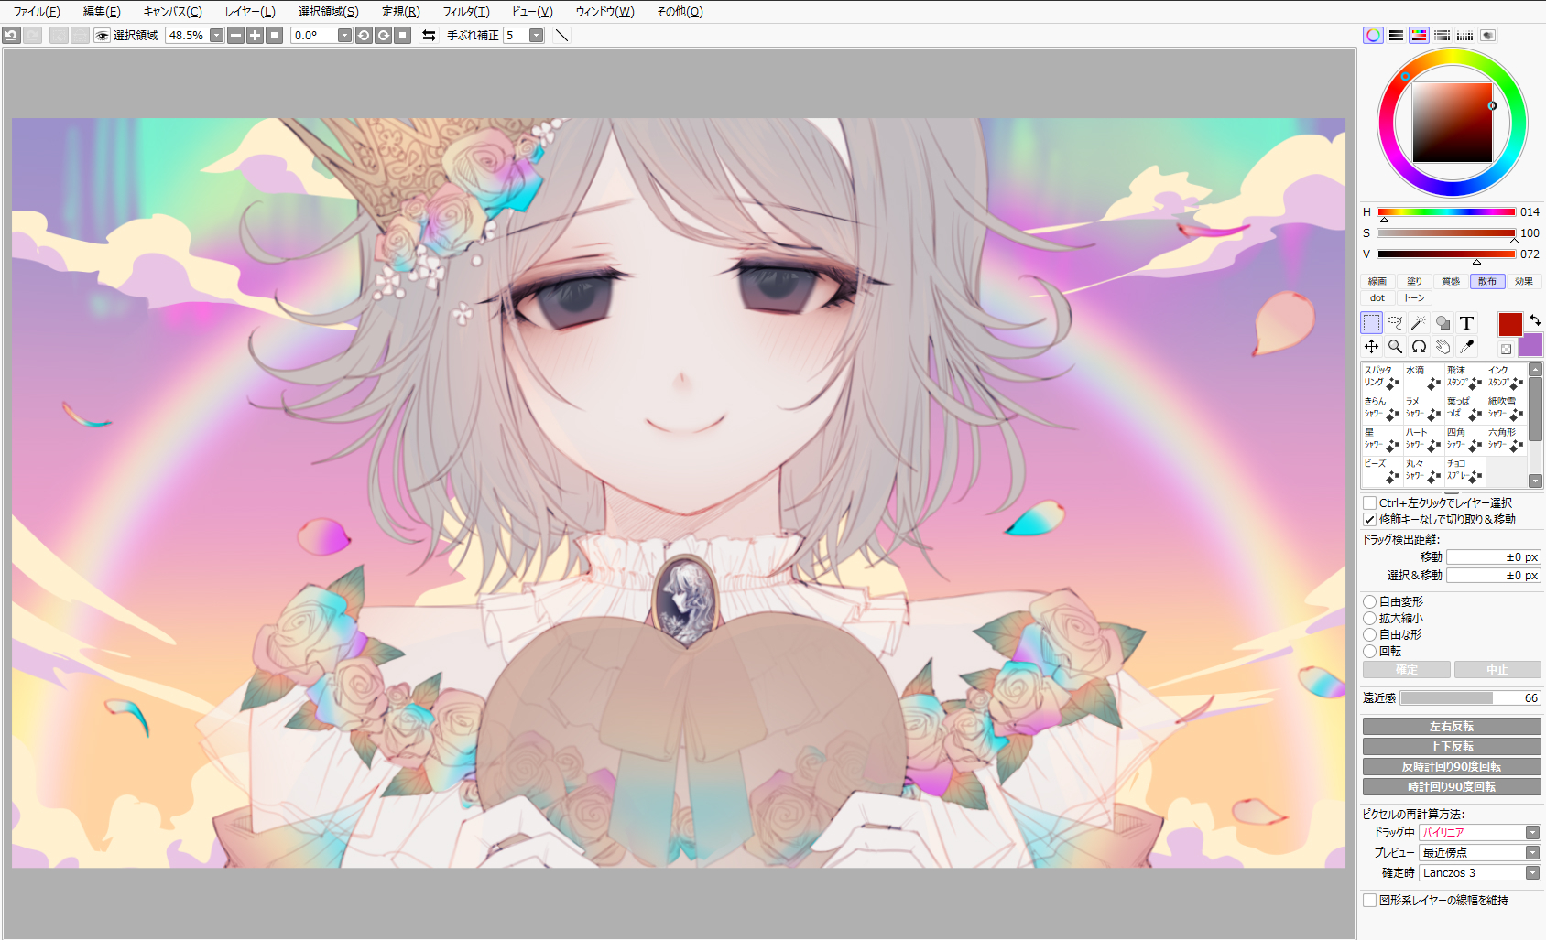Switch to the 効果 brush group tab
The width and height of the screenshot is (1546, 940).
coord(1524,282)
